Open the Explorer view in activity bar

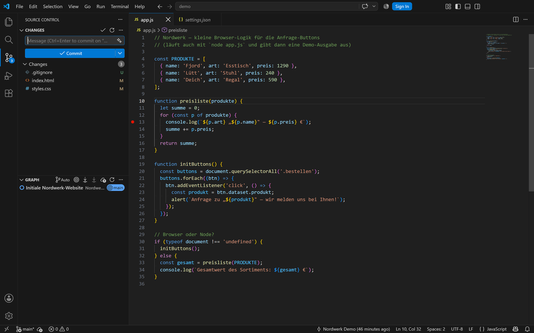pos(9,22)
